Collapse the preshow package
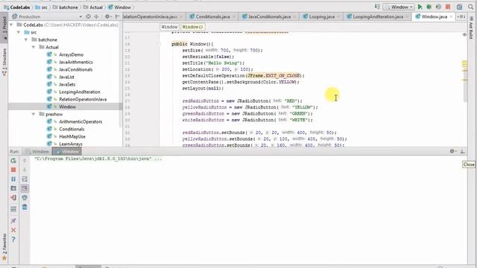Image resolution: width=477 pixels, height=268 pixels. pyautogui.click(x=34, y=114)
